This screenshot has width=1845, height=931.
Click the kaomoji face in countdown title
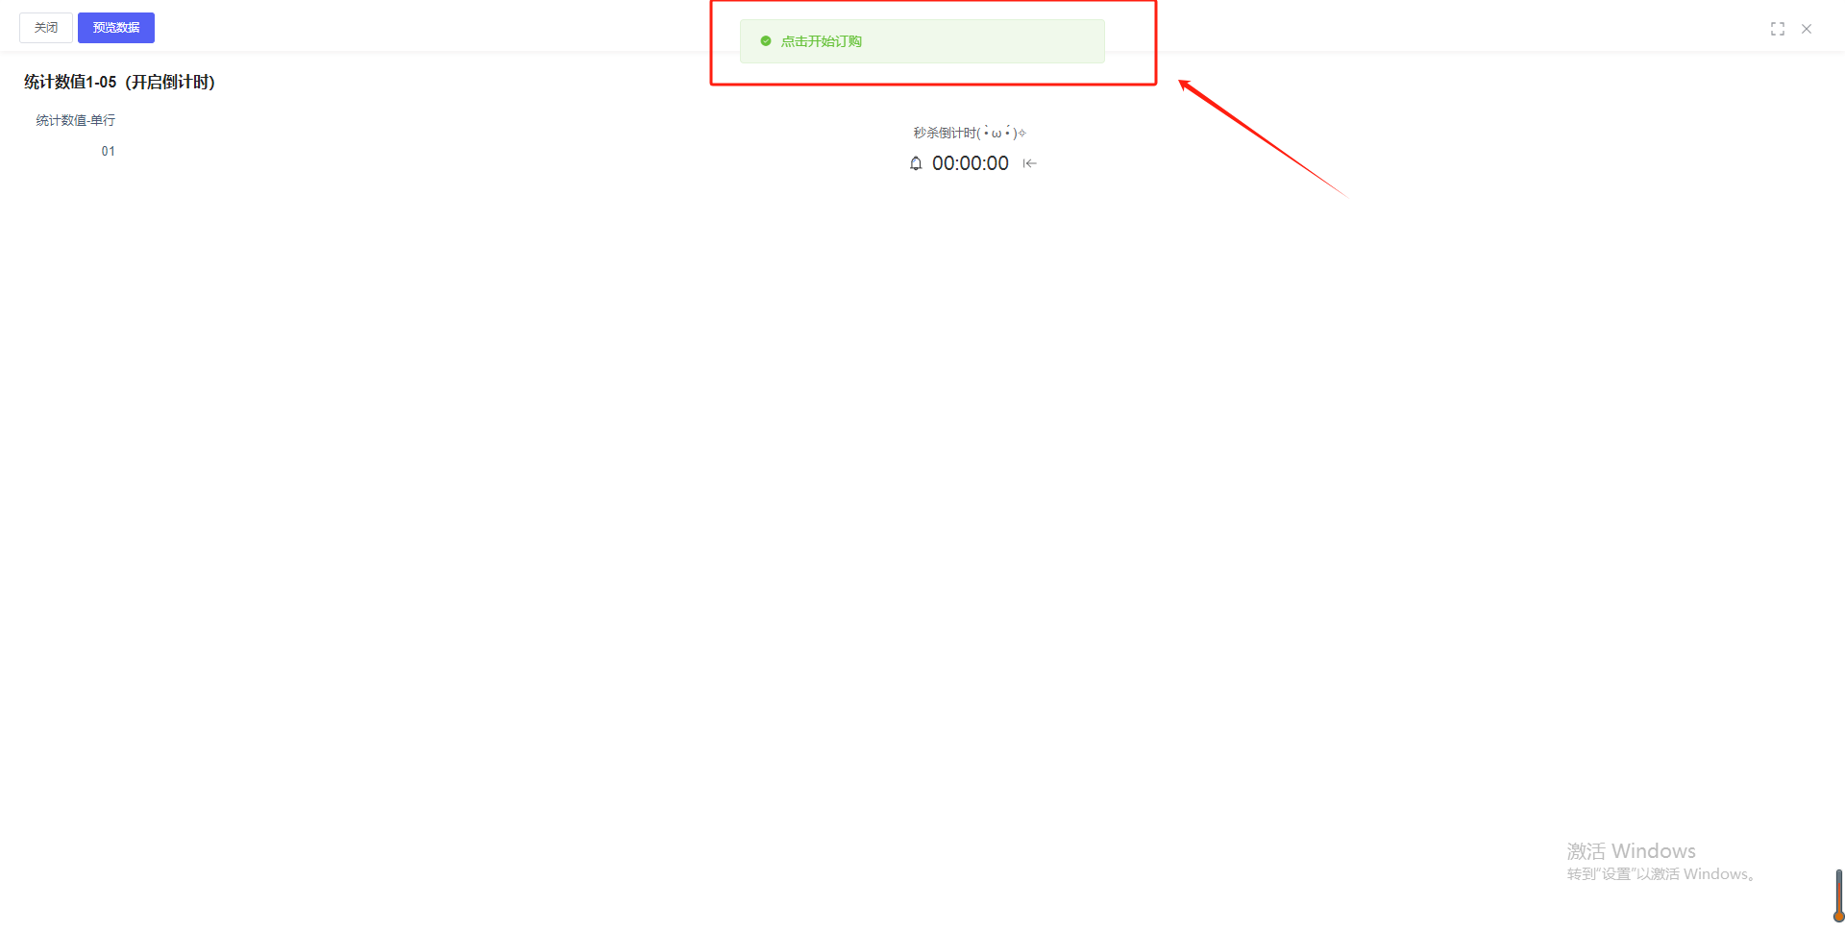tap(997, 133)
